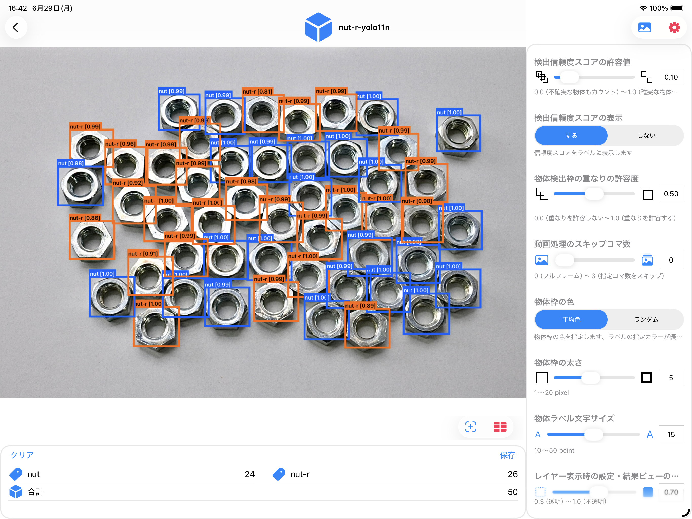Tap the nut-r [0.92] detection label
Viewport: 692px width, 519px height.
pos(128,183)
